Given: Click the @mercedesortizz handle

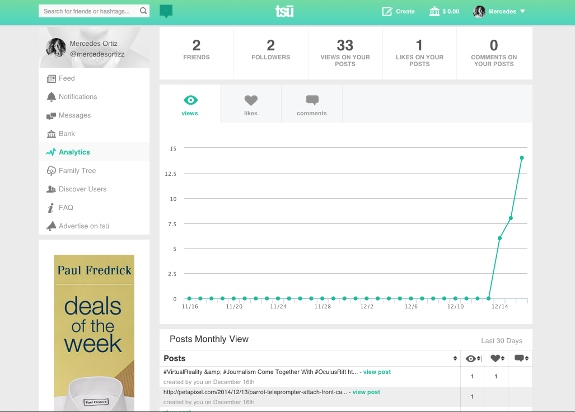Looking at the screenshot, I should point(97,54).
